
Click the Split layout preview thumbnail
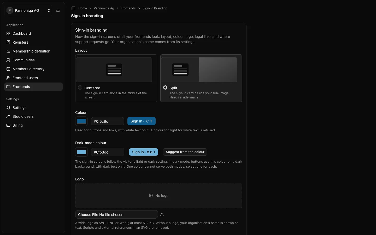coord(199,70)
